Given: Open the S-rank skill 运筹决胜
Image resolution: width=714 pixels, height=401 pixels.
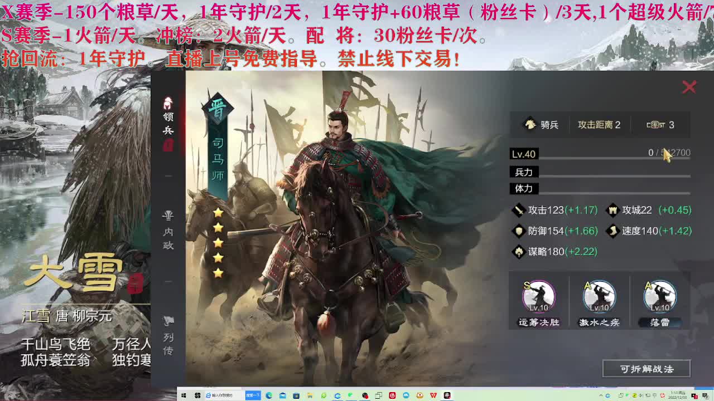Looking at the screenshot, I should click(538, 295).
